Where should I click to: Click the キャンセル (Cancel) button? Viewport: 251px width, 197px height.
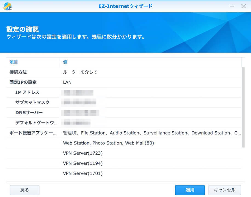(225, 190)
